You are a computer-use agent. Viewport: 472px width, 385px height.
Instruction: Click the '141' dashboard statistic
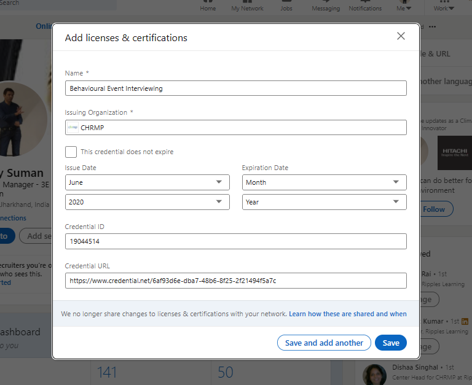pos(107,372)
